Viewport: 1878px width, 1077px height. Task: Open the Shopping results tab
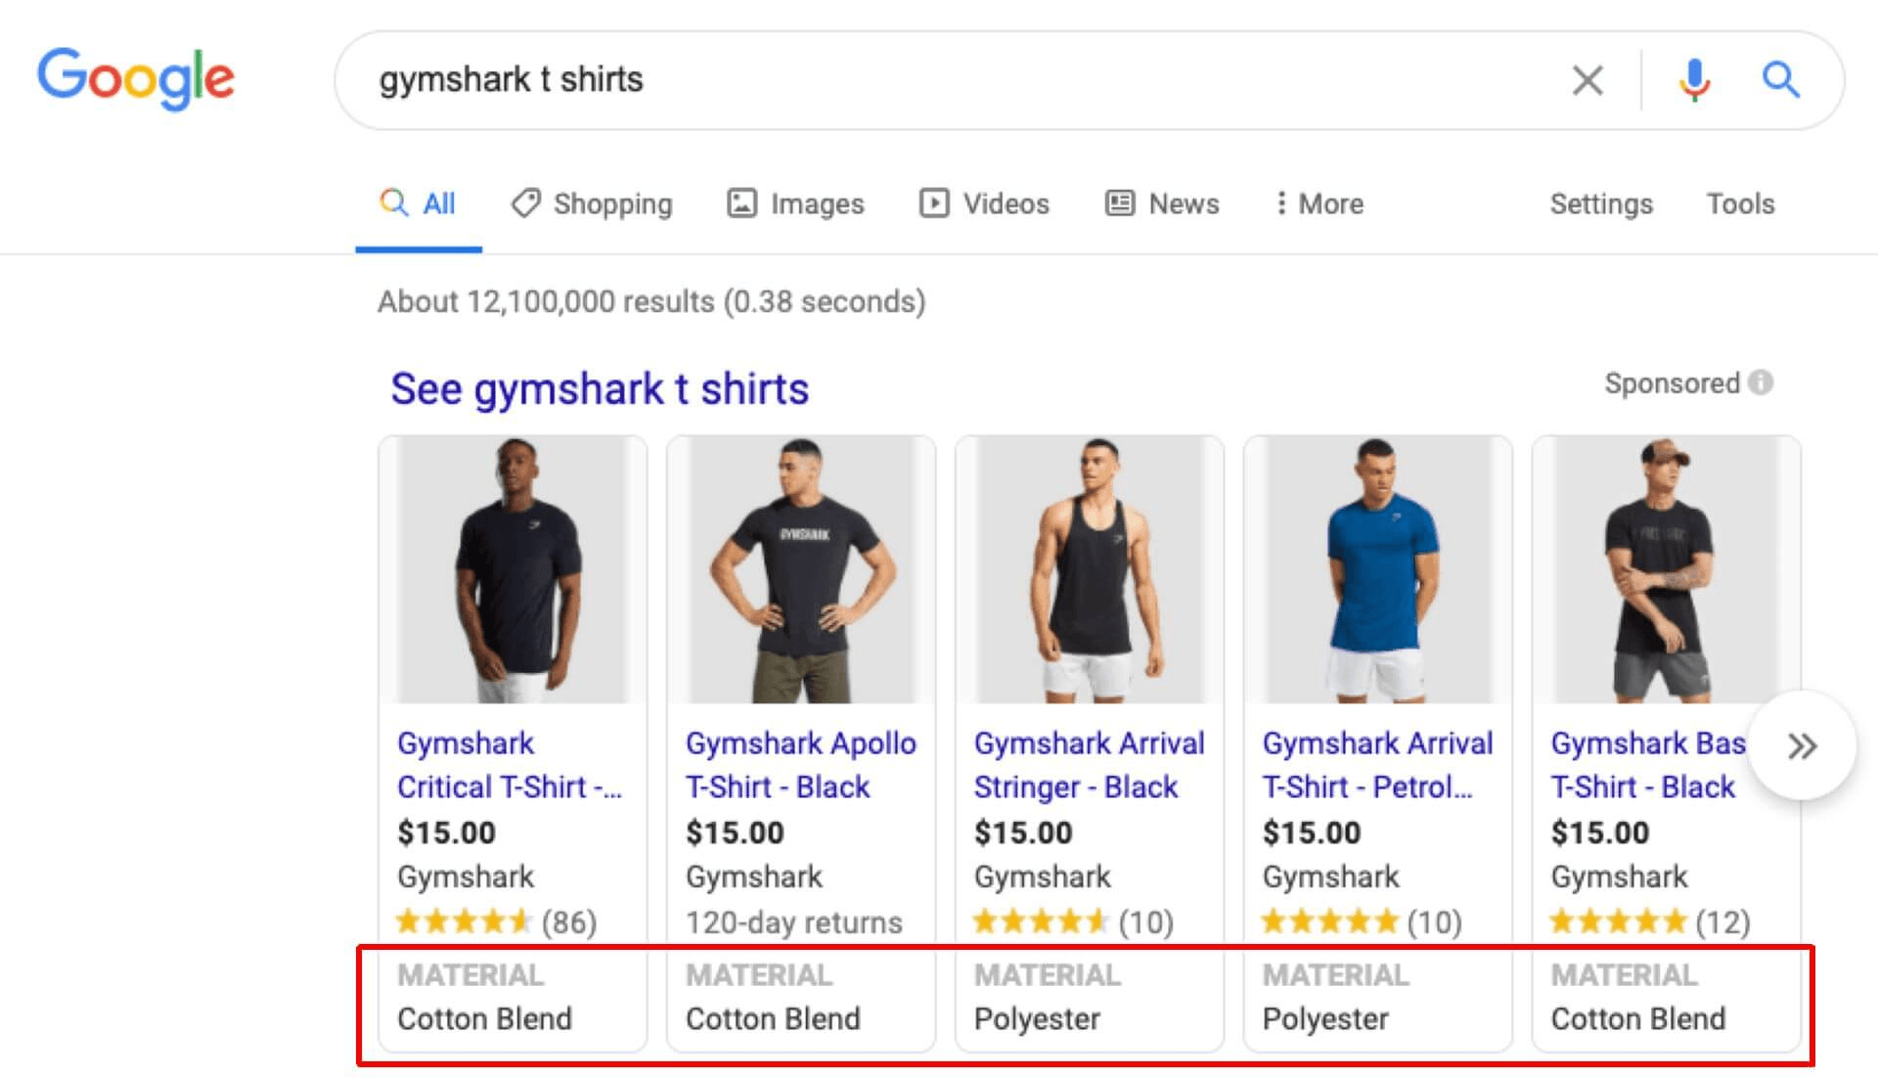[x=592, y=203]
